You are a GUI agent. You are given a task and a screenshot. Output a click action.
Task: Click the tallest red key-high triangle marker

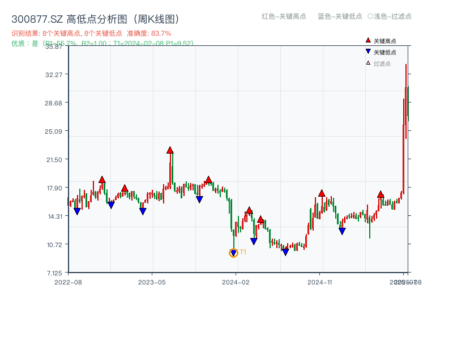point(170,150)
